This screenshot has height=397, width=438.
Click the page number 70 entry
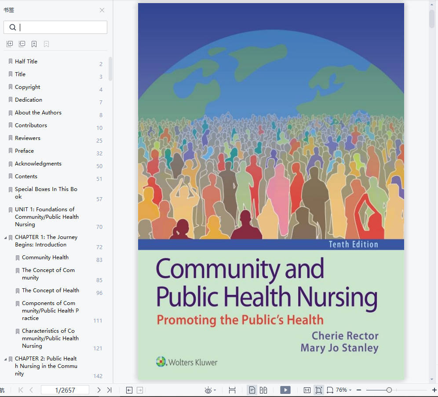point(99,227)
